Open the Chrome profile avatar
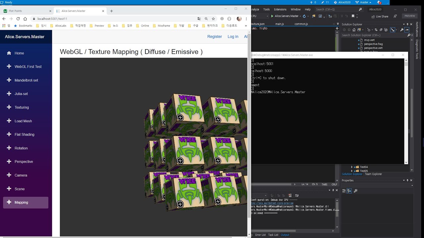 (x=239, y=19)
